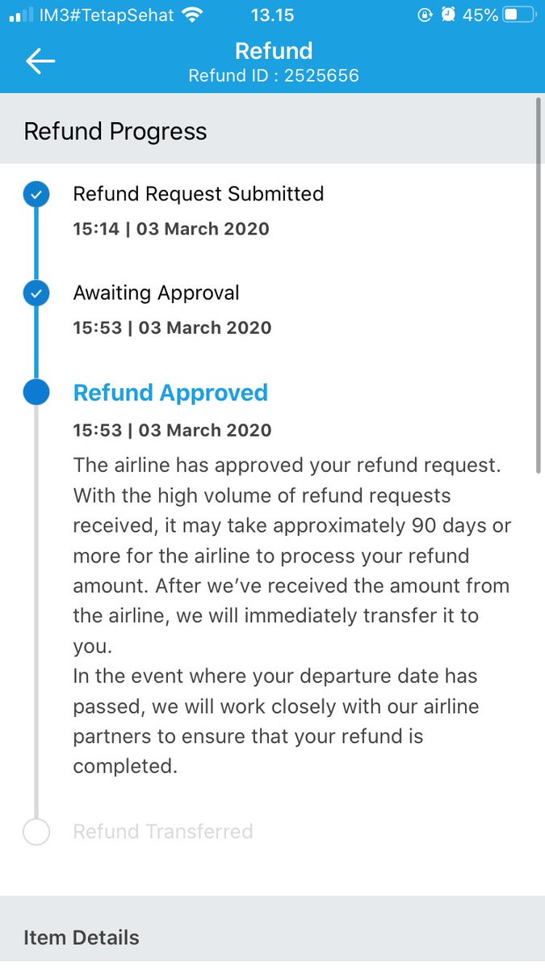Screen dimensions: 545x970
Task: Tap the Refund Progress section header
Action: tap(272, 131)
